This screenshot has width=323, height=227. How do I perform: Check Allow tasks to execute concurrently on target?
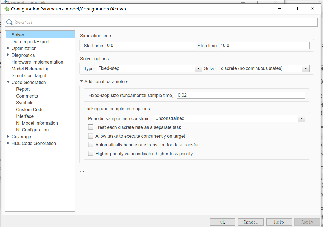[x=91, y=136]
